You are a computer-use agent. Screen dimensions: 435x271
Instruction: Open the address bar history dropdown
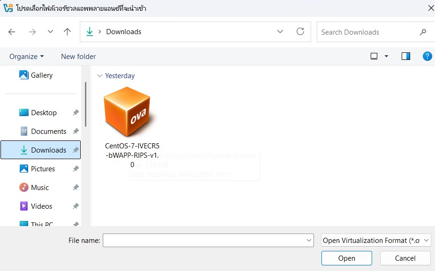[280, 32]
